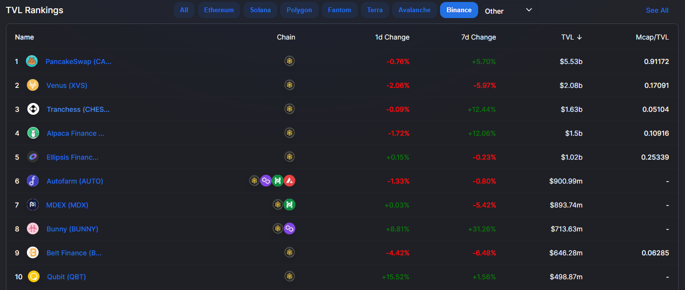Select the Binance chain filter tab

click(459, 10)
